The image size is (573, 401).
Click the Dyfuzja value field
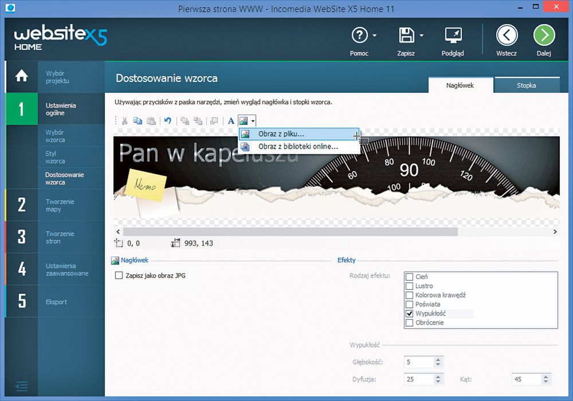click(x=419, y=379)
